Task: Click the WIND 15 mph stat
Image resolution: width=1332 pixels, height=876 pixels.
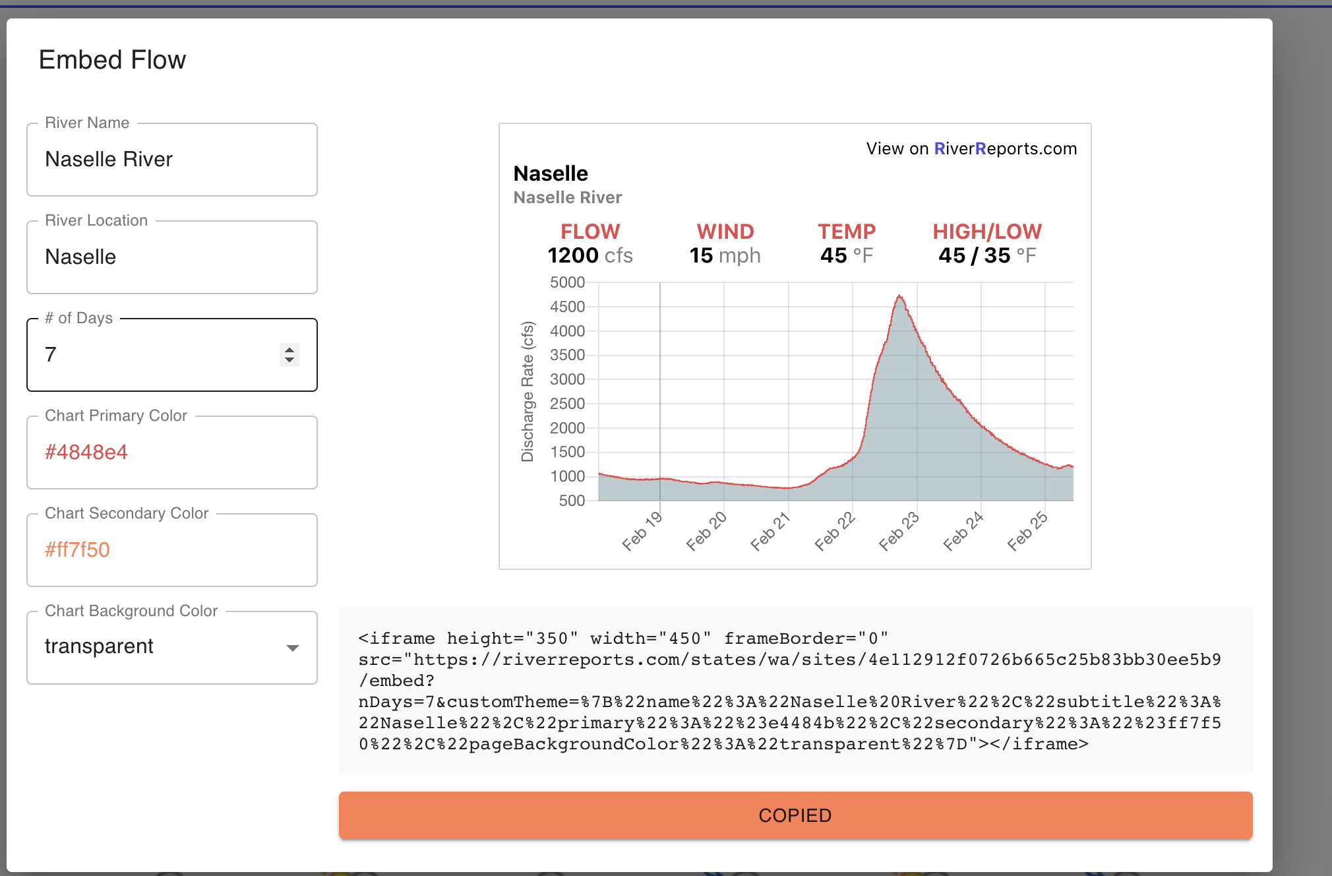Action: pyautogui.click(x=725, y=244)
